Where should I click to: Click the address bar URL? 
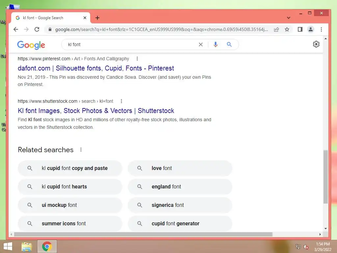161,29
